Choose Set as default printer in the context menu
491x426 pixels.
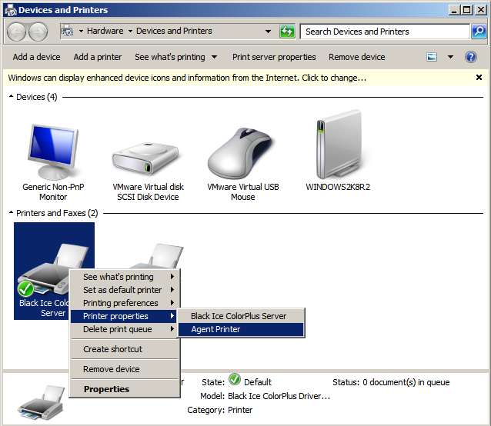click(x=125, y=290)
